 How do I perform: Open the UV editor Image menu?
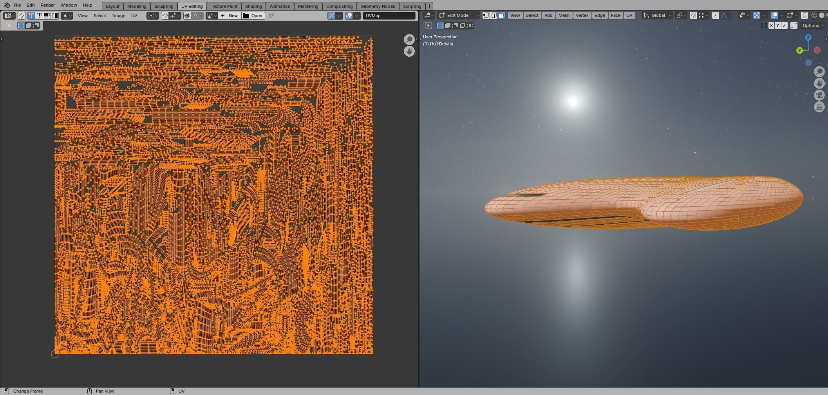119,16
